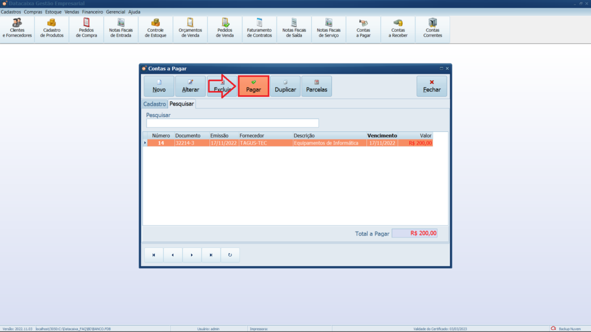
Task: Open the Gerencial menu
Action: (x=115, y=12)
